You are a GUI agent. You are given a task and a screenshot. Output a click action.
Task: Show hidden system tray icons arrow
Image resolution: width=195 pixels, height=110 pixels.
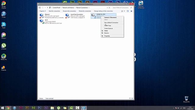tap(173, 108)
